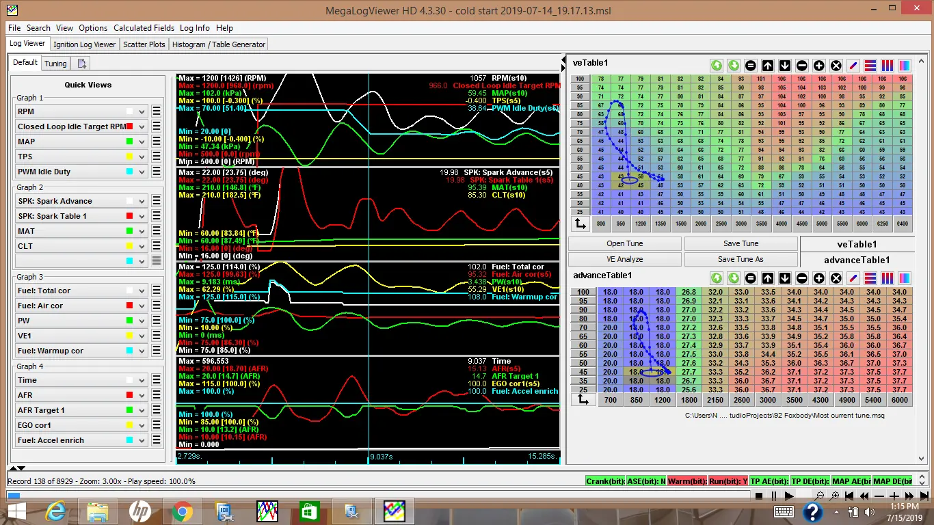The width and height of the screenshot is (934, 525).
Task: Click the Save Tune button
Action: (x=740, y=243)
